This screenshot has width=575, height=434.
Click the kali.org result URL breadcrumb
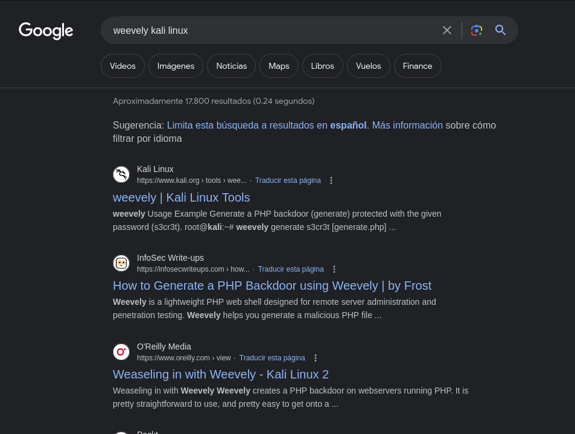[192, 180]
